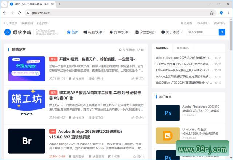Screen dimensions: 233x160
Task: Open the 媒工坊APP article title
Action: click(x=95, y=95)
